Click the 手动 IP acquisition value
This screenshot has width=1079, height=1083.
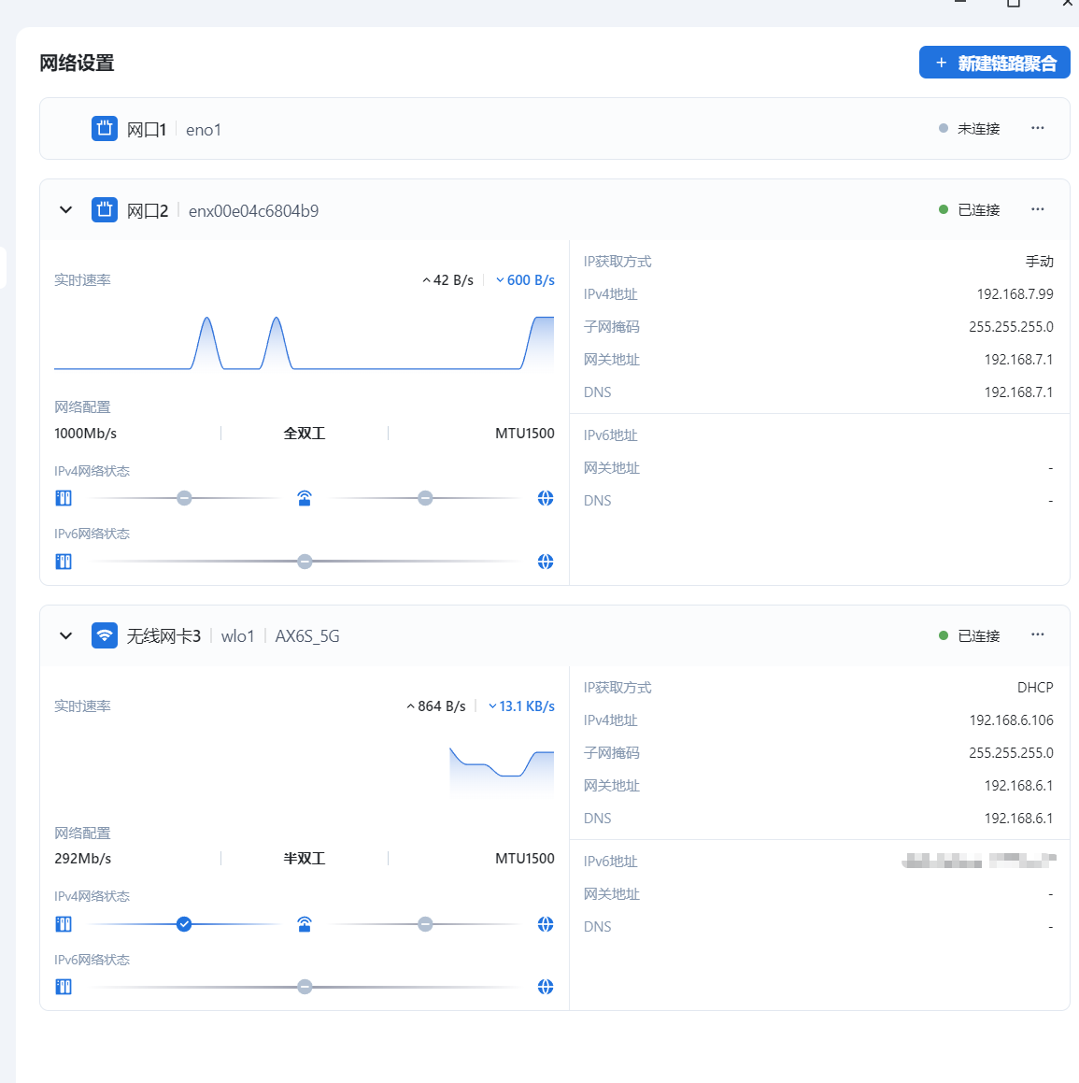pyautogui.click(x=1039, y=261)
